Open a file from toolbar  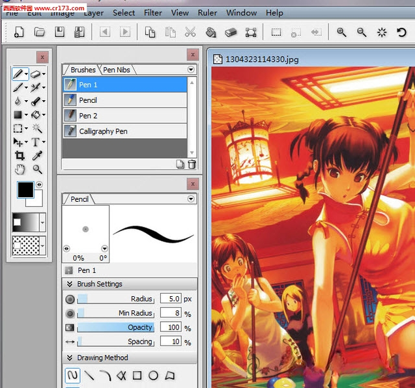[40, 33]
